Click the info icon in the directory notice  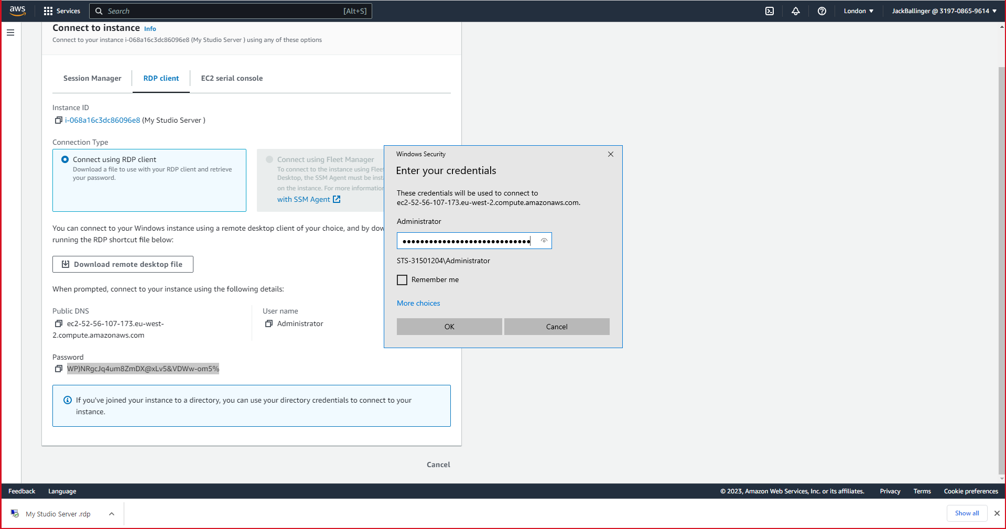point(68,401)
